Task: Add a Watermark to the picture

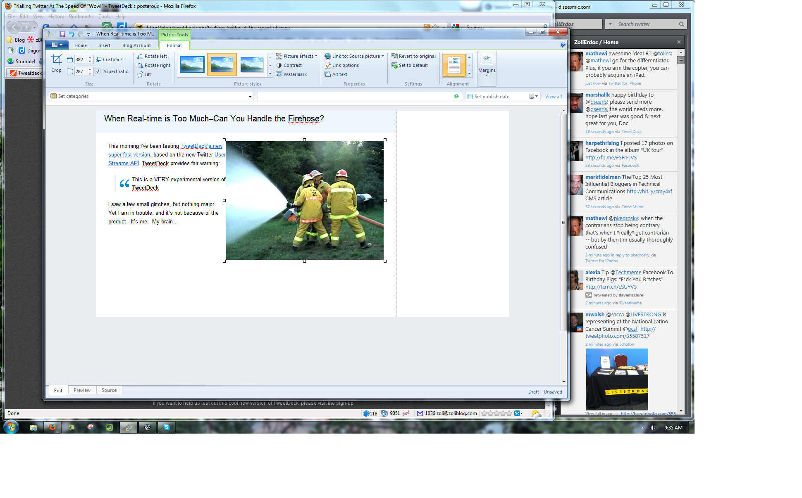Action: pos(291,74)
